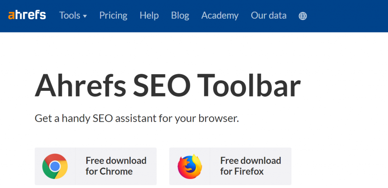Viewport: 388px width, 188px height.
Task: Select Free download for Firefox text
Action: [x=251, y=166]
